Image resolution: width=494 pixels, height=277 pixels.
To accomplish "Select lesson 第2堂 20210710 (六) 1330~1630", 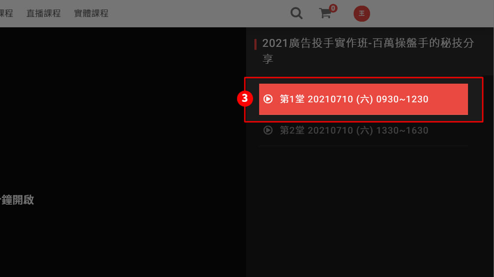I will (x=363, y=130).
